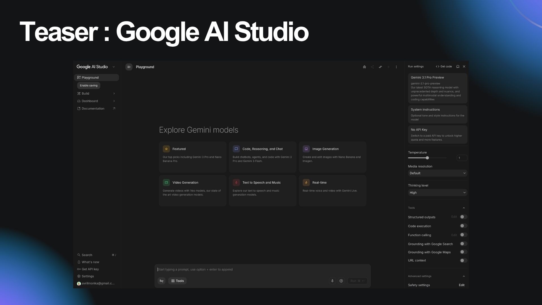Click the user avatar next to avrilmonka email
The width and height of the screenshot is (542, 305).
[79, 284]
